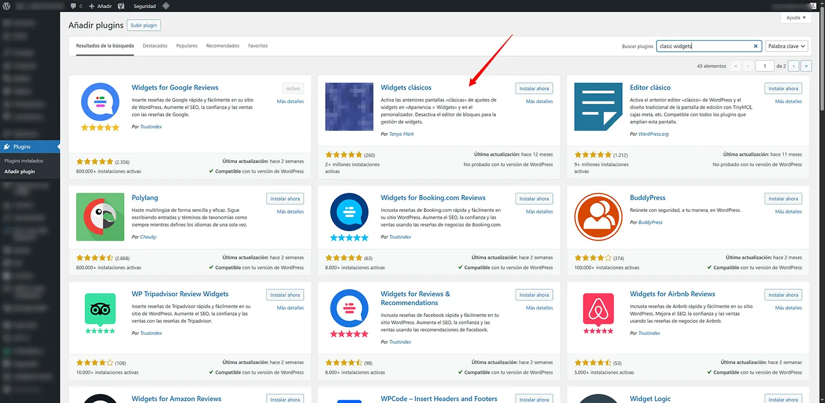Open Seguridad in the admin bar
Image resolution: width=825 pixels, height=403 pixels.
pyautogui.click(x=145, y=6)
